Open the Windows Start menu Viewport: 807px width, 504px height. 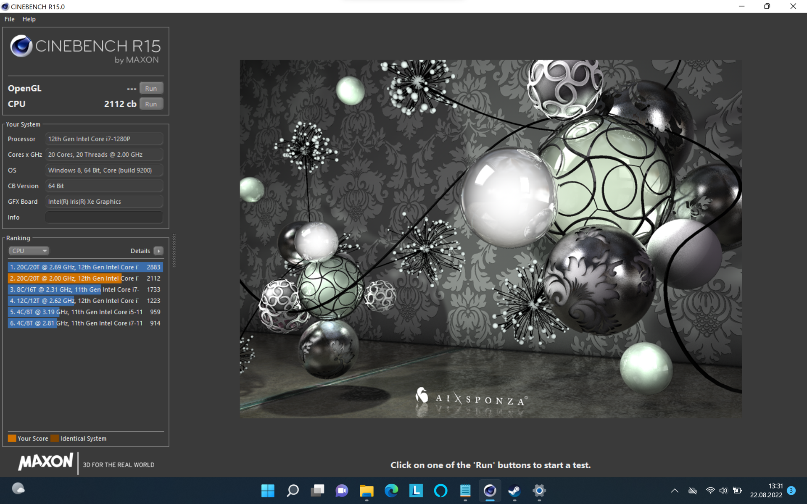pos(268,490)
